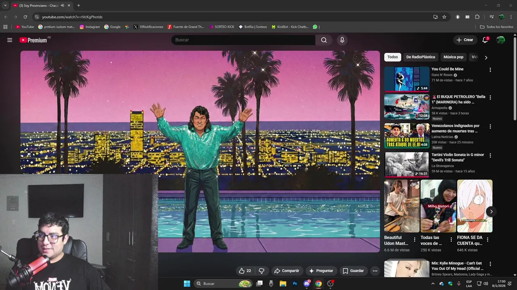Open Venezolanos indignados video title

click(455, 128)
